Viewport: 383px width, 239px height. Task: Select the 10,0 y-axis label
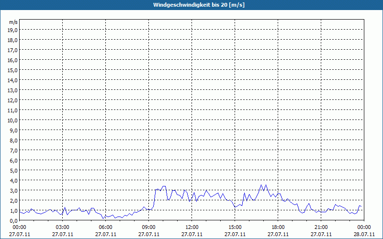[x=12, y=120]
